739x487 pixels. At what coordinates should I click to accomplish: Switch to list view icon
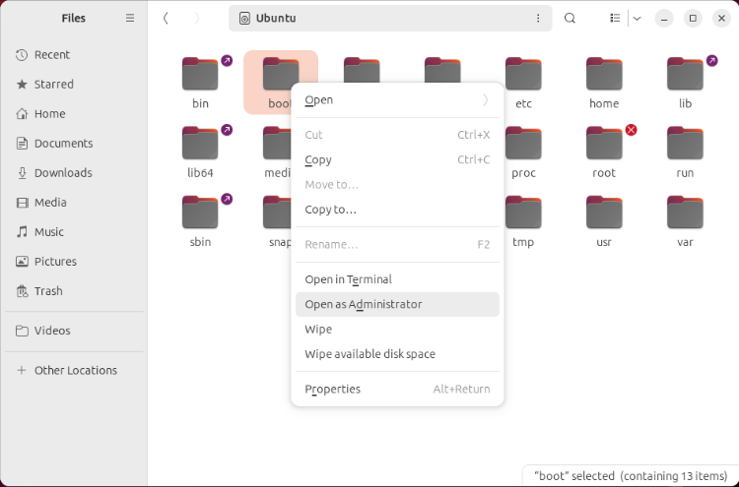coord(615,19)
